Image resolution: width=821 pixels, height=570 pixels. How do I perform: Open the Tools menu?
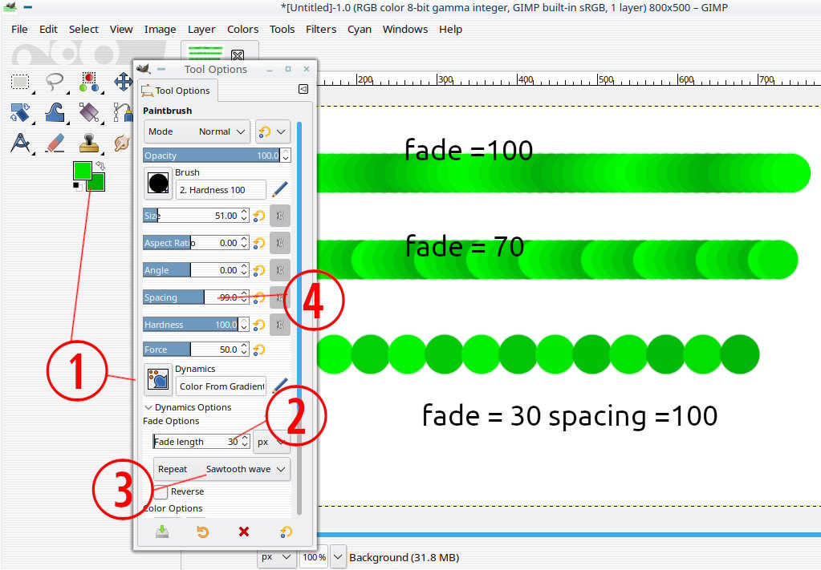[282, 30]
